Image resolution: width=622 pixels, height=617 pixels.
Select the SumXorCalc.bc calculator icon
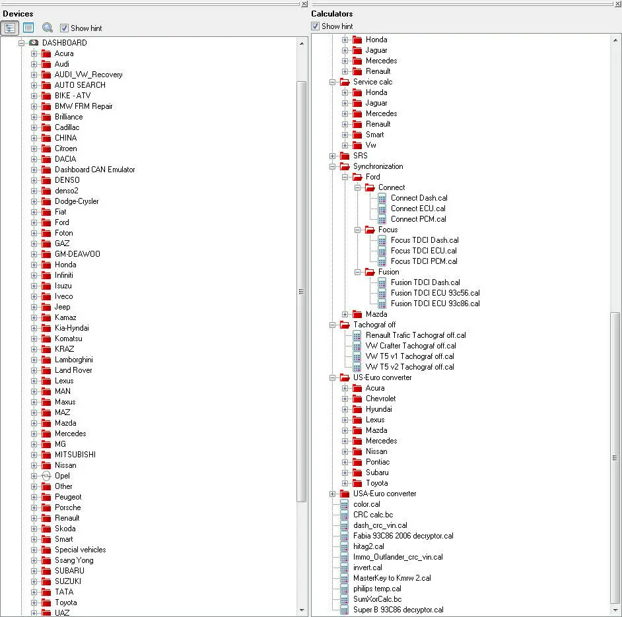344,599
